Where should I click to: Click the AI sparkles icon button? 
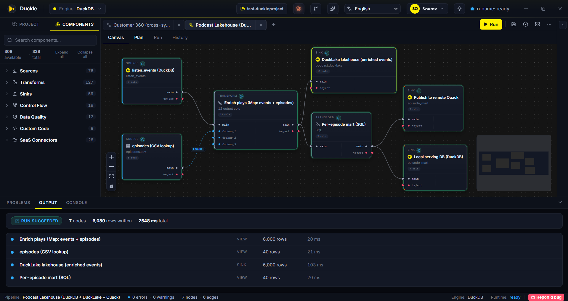[333, 9]
